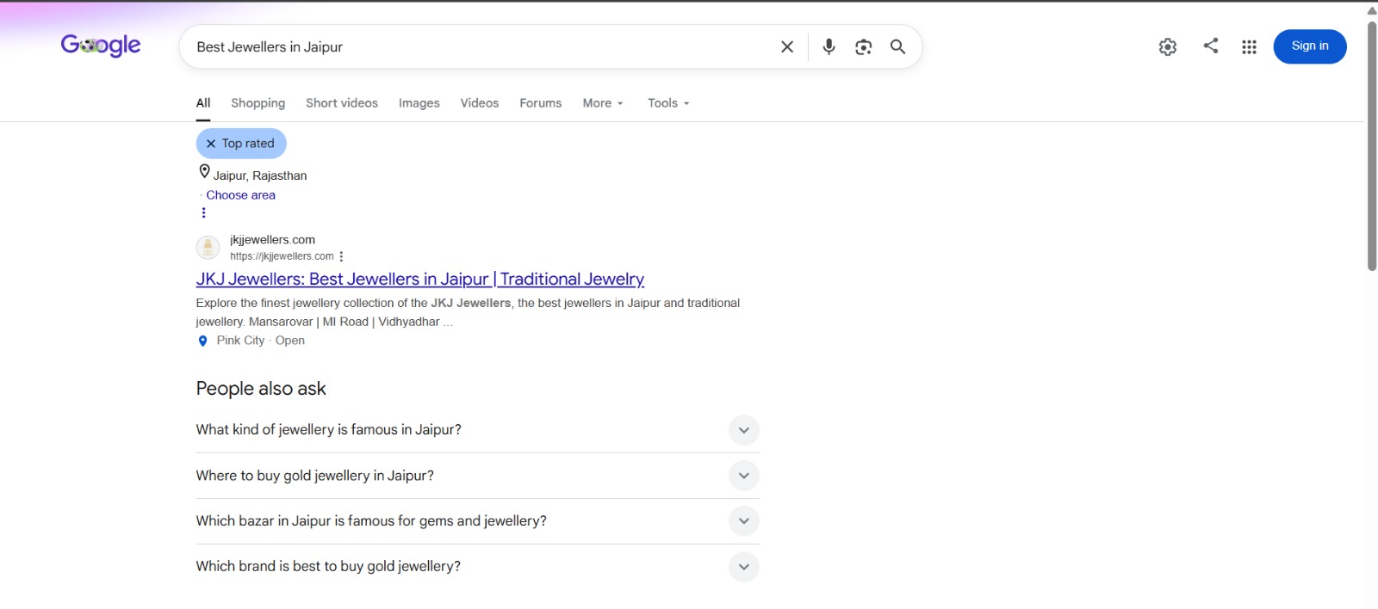
Task: Click the blue map pin by Pink City
Action: 203,341
